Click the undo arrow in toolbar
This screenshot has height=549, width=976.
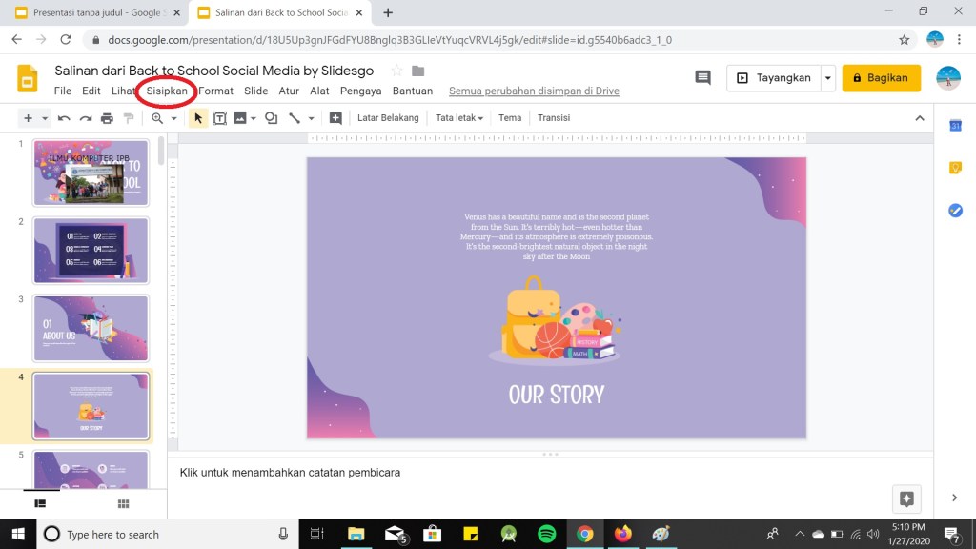[64, 118]
